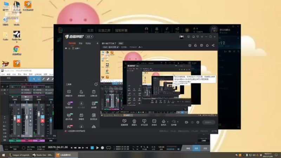Open the streaming app settings gear
This screenshot has height=158, width=281.
(198, 122)
